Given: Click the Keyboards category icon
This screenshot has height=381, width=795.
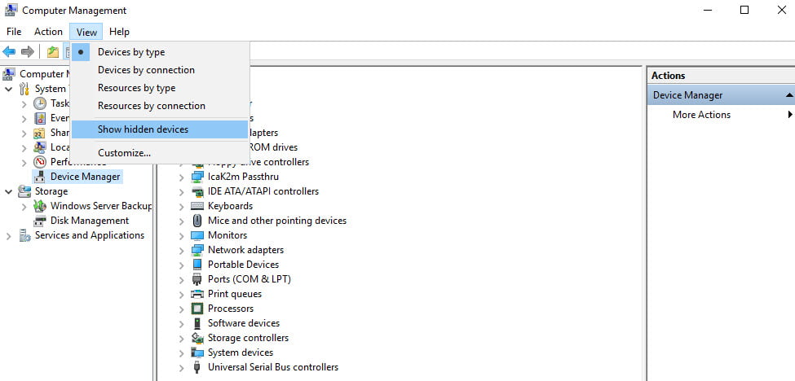Looking at the screenshot, I should [197, 206].
